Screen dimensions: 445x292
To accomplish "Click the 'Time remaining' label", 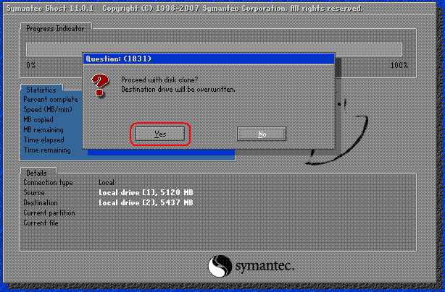I will (x=47, y=150).
